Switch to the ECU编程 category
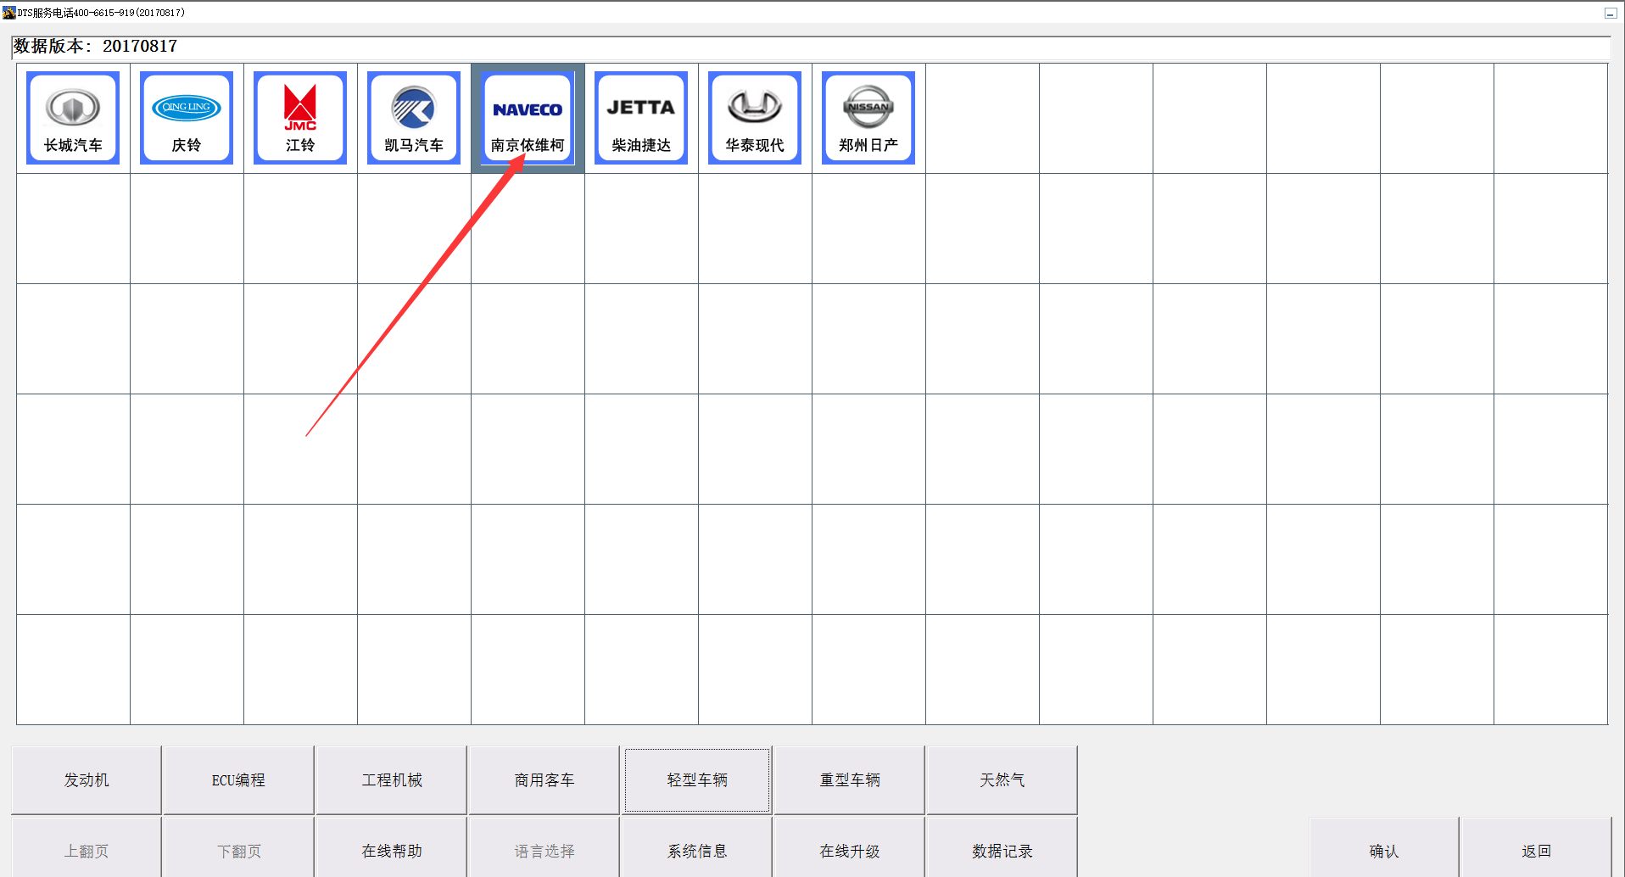1625x877 pixels. (x=238, y=779)
